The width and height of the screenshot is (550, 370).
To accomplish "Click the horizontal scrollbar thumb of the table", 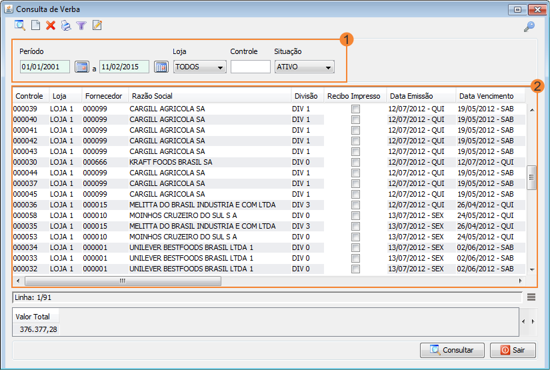I will click(123, 281).
